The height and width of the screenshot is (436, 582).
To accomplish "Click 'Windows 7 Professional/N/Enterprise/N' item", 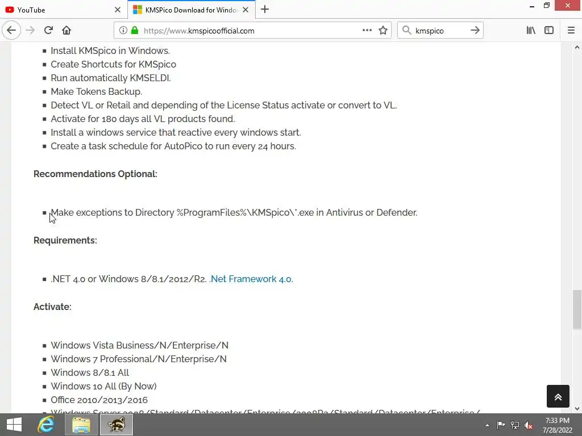I will (139, 359).
